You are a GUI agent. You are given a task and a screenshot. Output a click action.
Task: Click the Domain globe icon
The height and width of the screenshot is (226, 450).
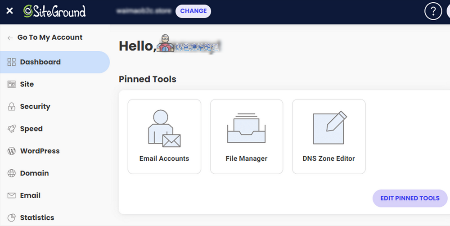click(12, 173)
